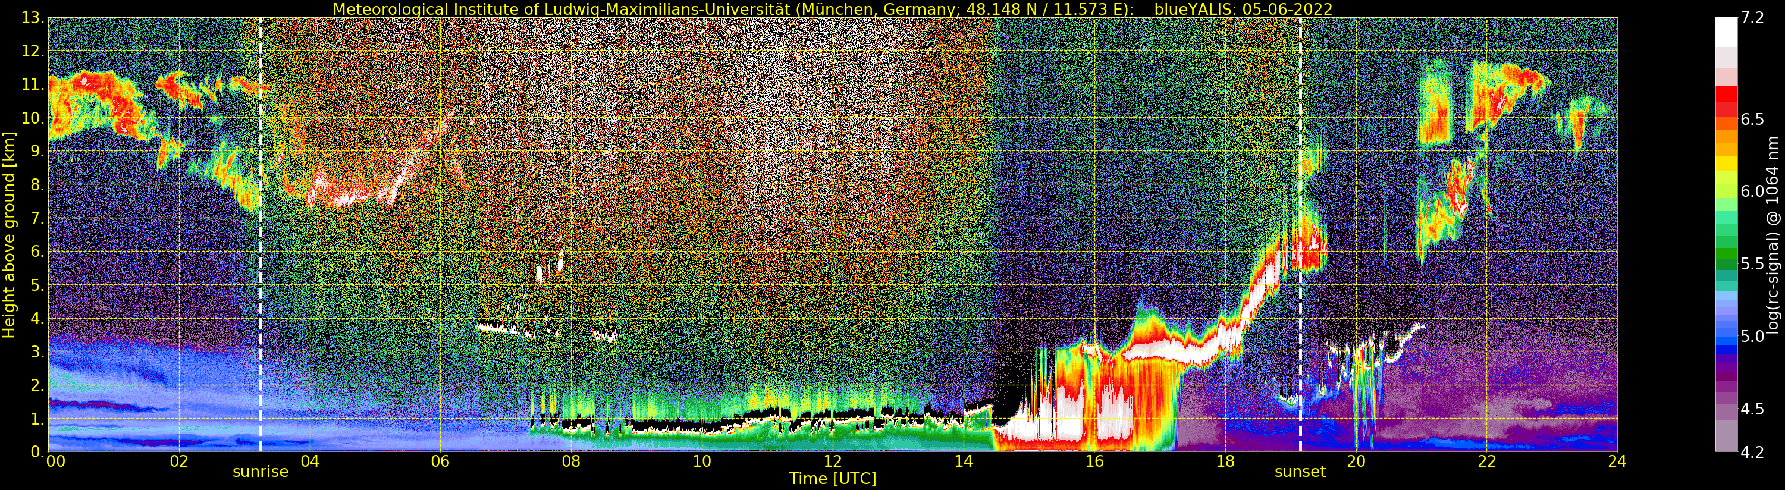Image resolution: width=1785 pixels, height=490 pixels.
Task: Click the 13 tick on the height axis
Action: (x=32, y=18)
